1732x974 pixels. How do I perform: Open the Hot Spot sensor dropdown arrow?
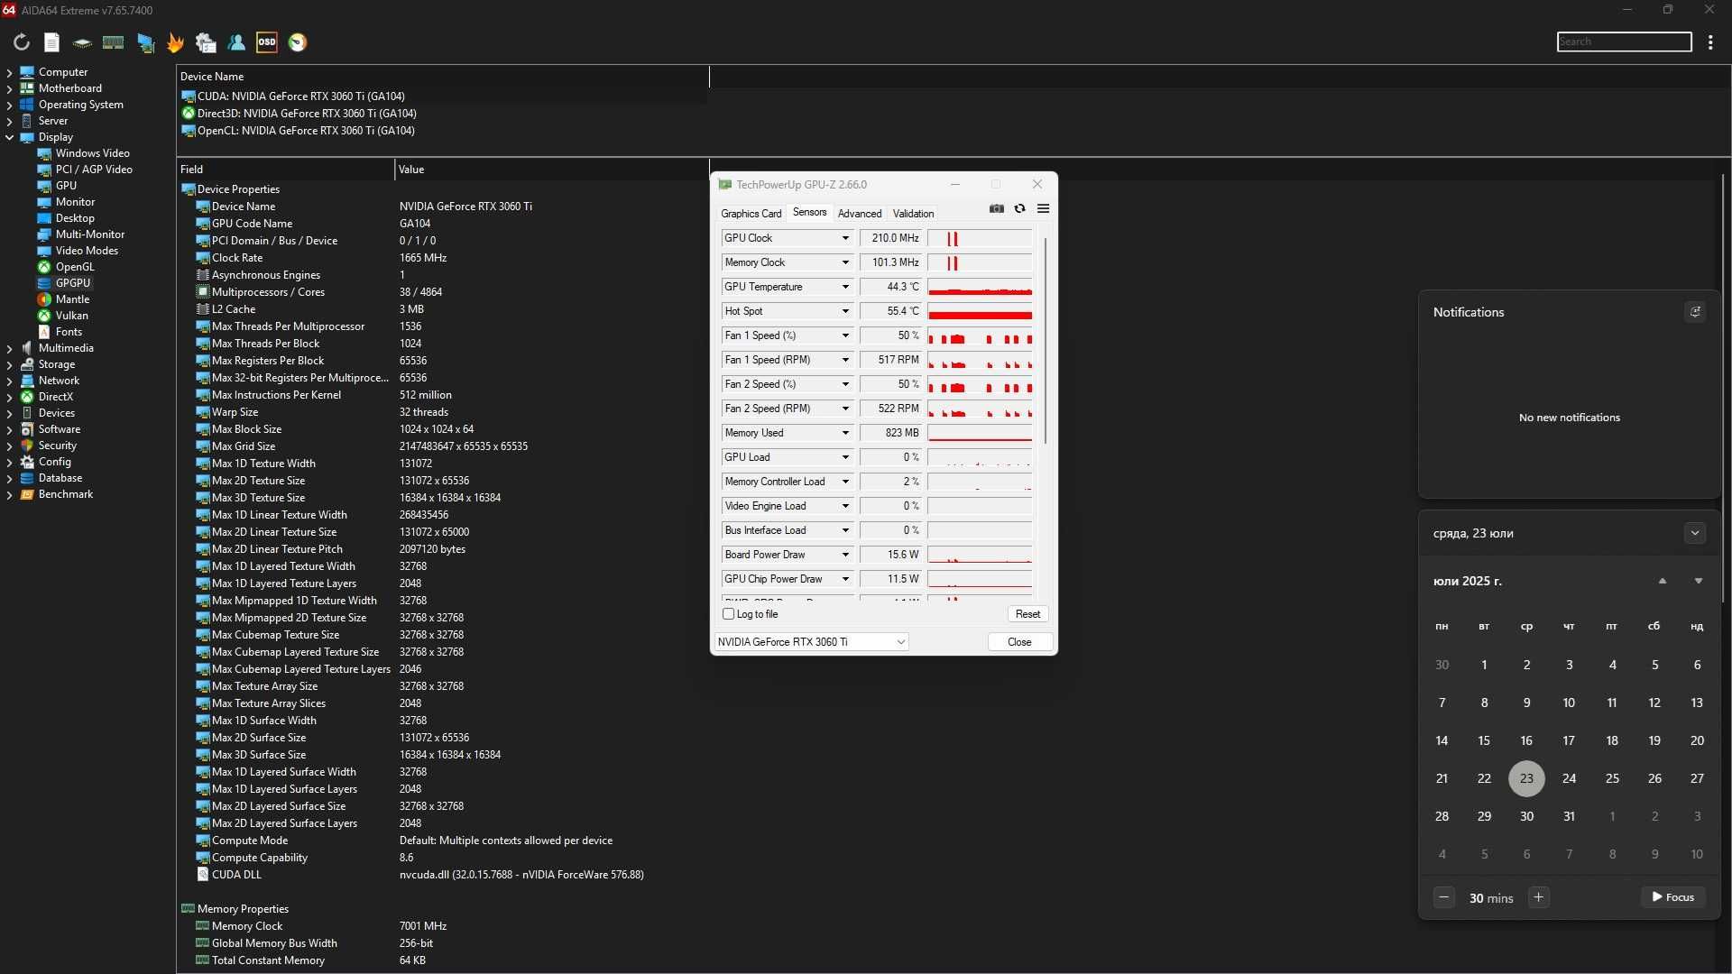tap(845, 311)
